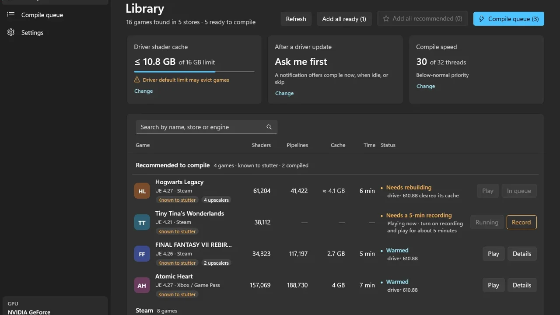The image size is (560, 315).
Task: Click the warning icon for driver default limit
Action: (137, 80)
